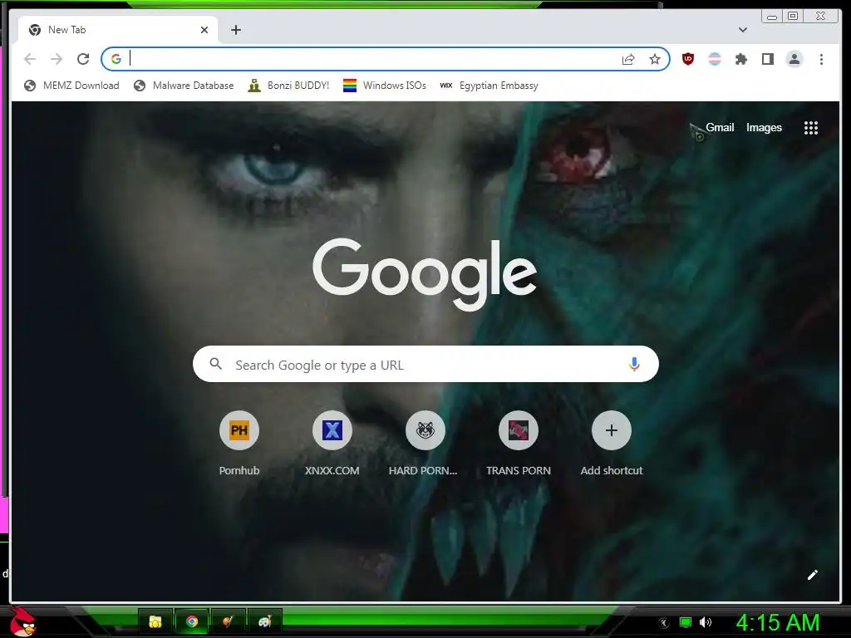
Task: Open the uBlock Origin extension
Action: 688,59
